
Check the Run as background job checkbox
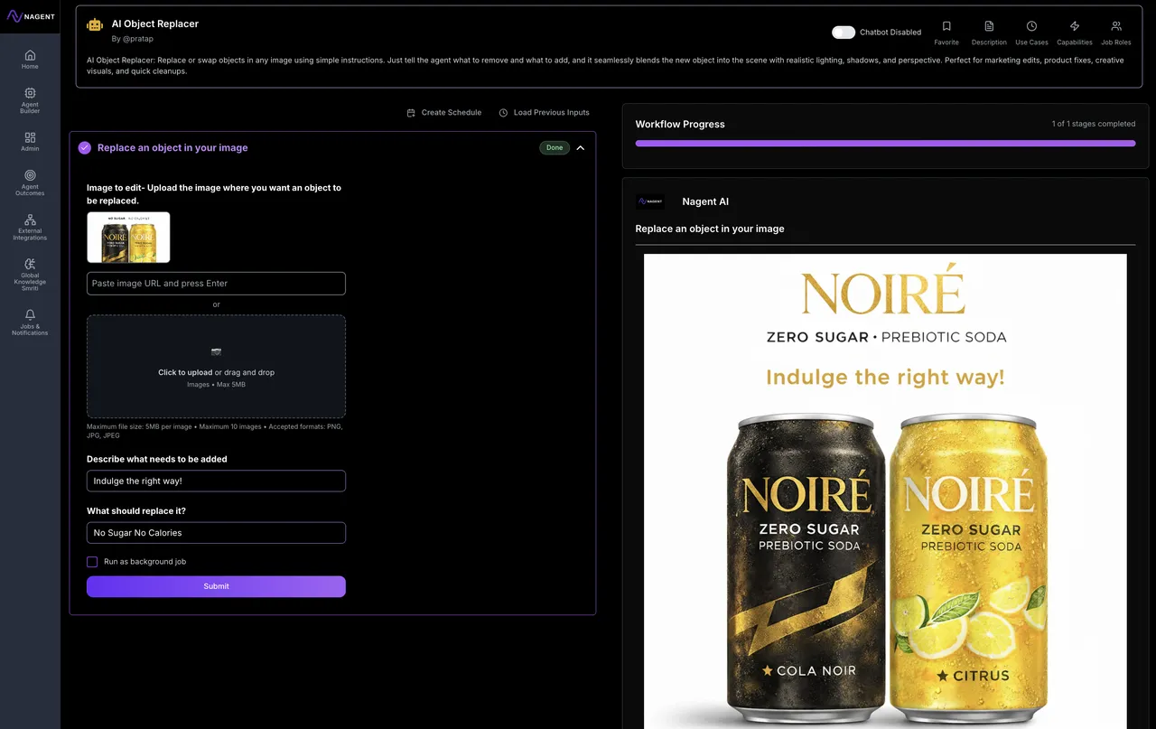point(92,562)
